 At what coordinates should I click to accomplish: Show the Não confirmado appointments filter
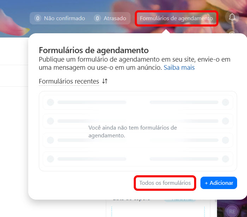click(60, 18)
